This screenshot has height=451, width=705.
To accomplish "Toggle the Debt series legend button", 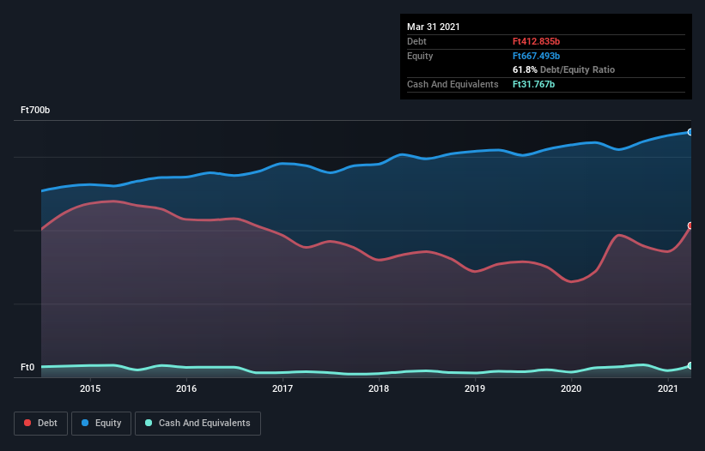I will click(40, 424).
